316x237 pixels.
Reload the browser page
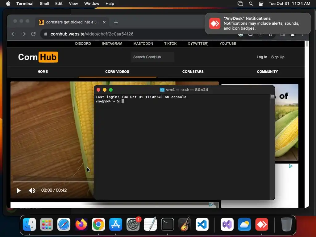tap(33, 34)
